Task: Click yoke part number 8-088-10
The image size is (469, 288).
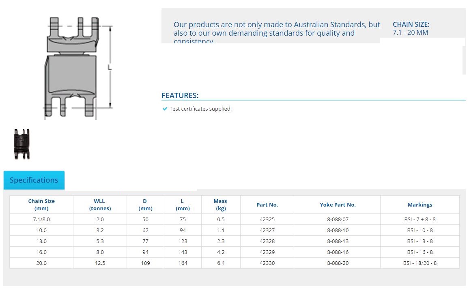Action: [x=338, y=230]
